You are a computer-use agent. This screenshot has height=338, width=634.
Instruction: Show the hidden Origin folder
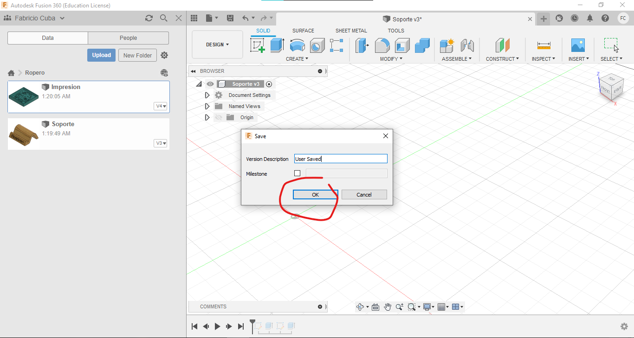click(x=219, y=117)
